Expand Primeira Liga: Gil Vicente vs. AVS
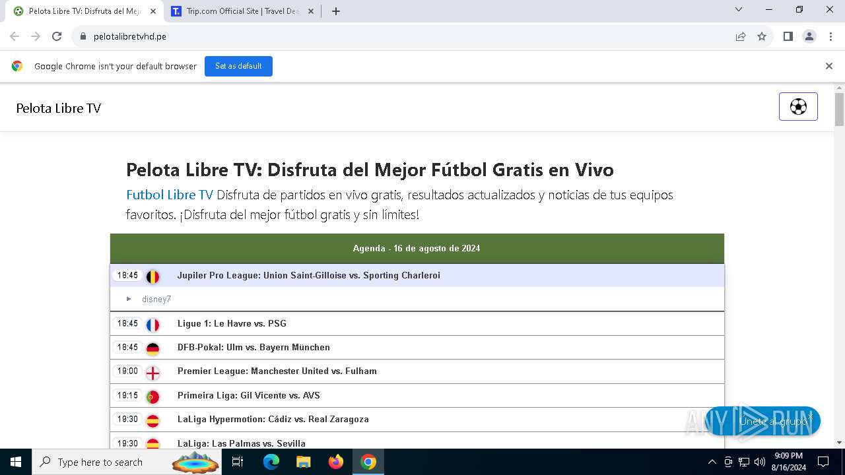The width and height of the screenshot is (845, 475). pos(417,396)
